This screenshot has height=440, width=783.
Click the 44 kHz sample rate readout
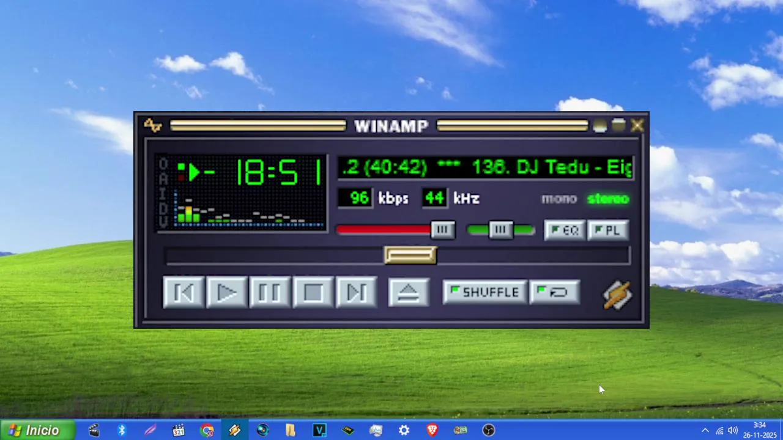pyautogui.click(x=434, y=198)
